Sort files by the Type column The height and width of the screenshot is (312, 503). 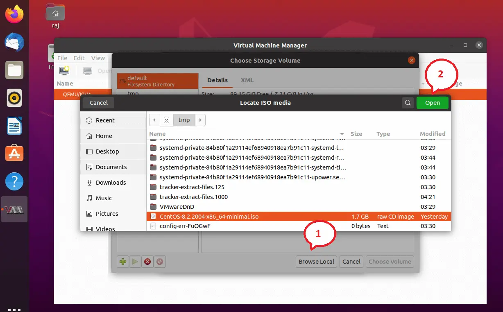pyautogui.click(x=383, y=134)
